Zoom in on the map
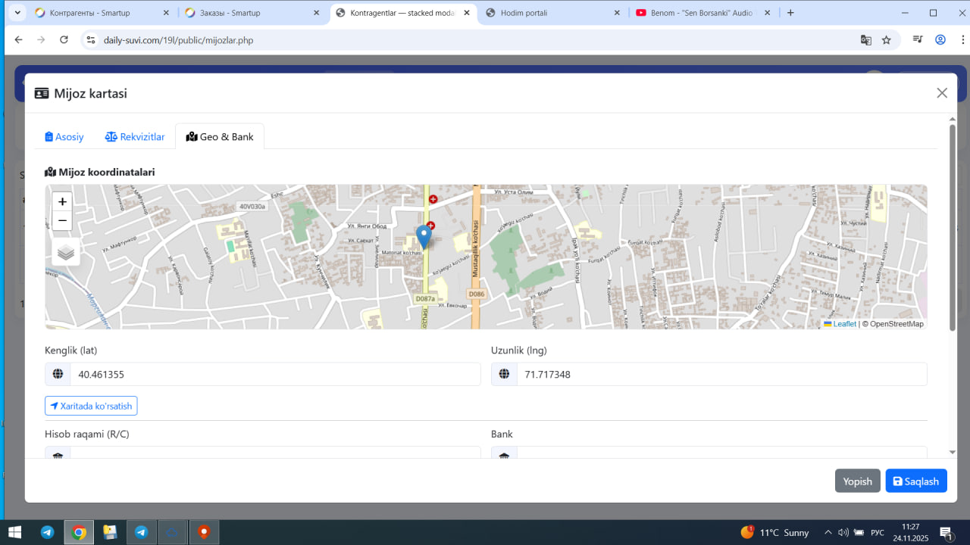 pyautogui.click(x=62, y=201)
